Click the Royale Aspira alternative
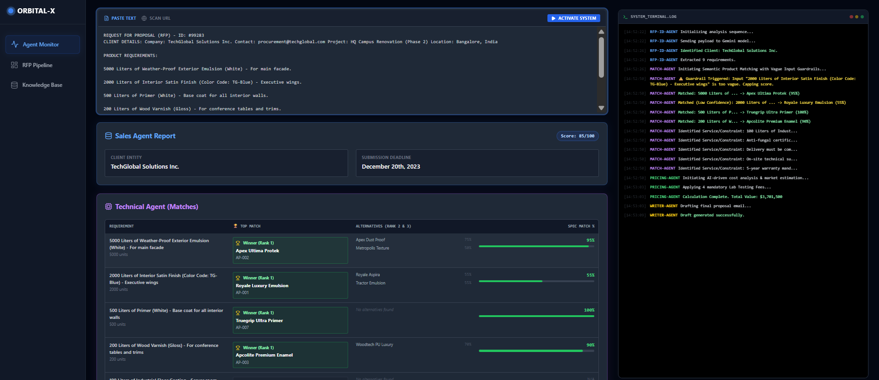 coord(368,275)
